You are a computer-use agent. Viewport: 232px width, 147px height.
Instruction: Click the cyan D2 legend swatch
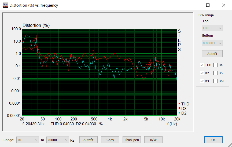179,113
